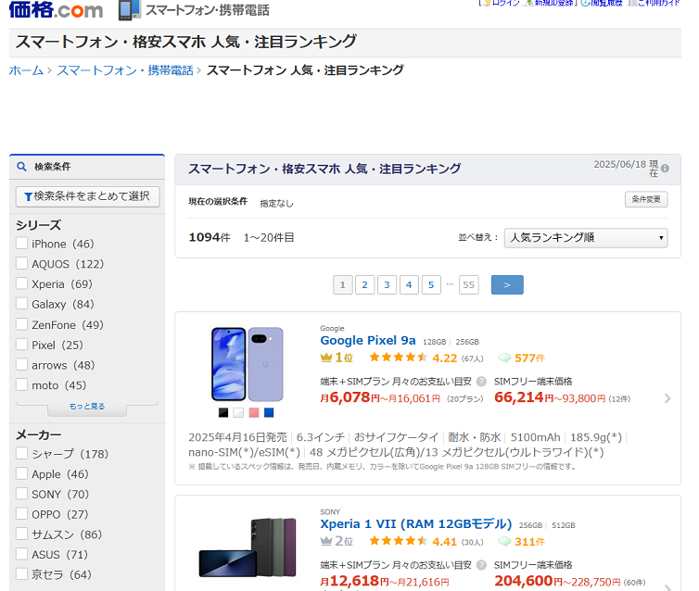Click the info icon next to 2025/06/18 date
This screenshot has width=699, height=591.
(x=665, y=169)
